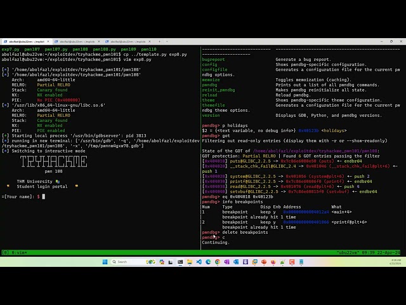Click the tmux status text "ubu22vm" 09:39 22-Apr-24
The height and width of the screenshot is (305, 406).
click(368, 252)
